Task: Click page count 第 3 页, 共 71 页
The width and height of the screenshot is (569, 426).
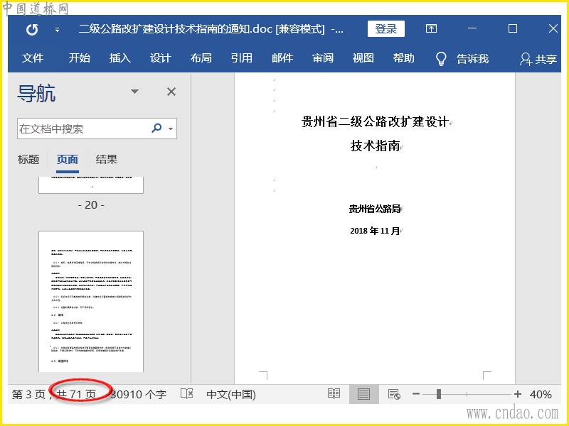Action: click(54, 395)
